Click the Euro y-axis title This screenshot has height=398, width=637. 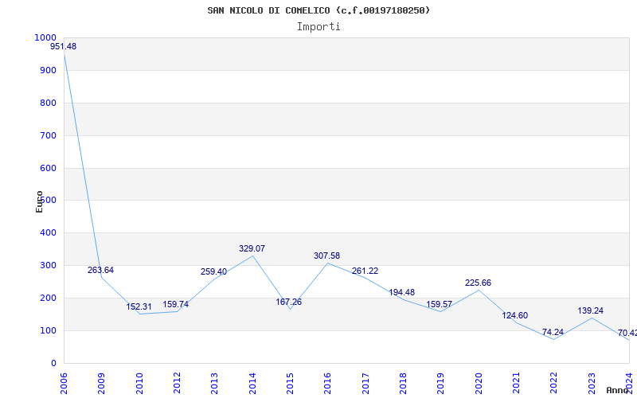39,201
